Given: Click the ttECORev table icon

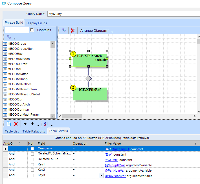Looking at the screenshot, I should [x=5, y=54].
